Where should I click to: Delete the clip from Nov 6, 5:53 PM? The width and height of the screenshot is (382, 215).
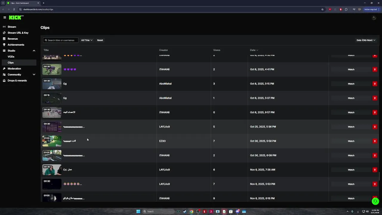point(375,184)
